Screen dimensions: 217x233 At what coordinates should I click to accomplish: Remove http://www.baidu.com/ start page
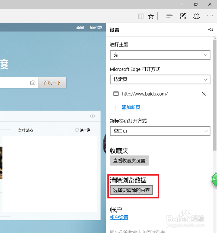(x=204, y=94)
